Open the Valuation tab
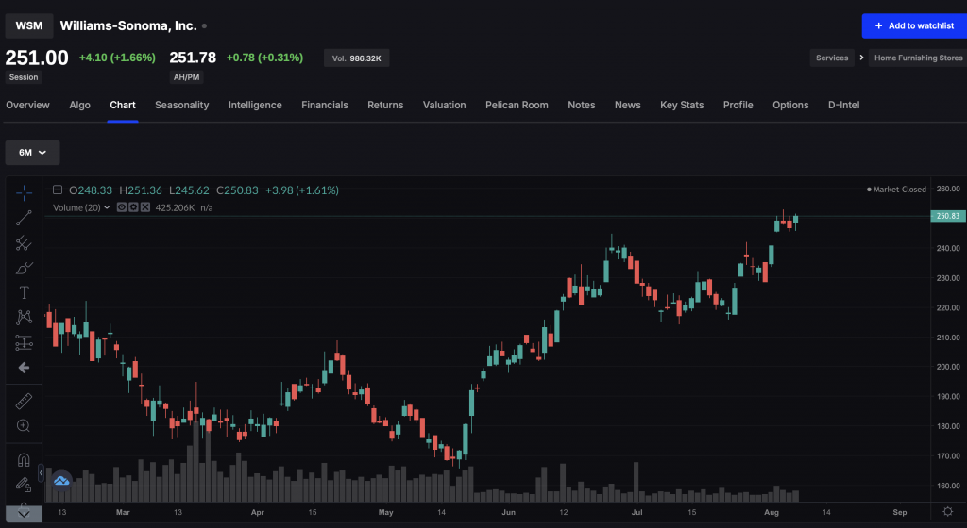The height and width of the screenshot is (528, 967). click(444, 106)
